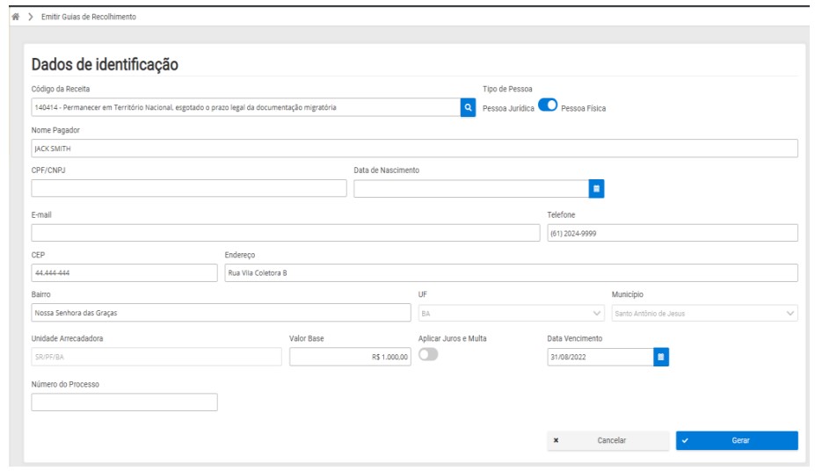Click the E-mail text field
Image resolution: width=815 pixels, height=471 pixels.
[285, 233]
